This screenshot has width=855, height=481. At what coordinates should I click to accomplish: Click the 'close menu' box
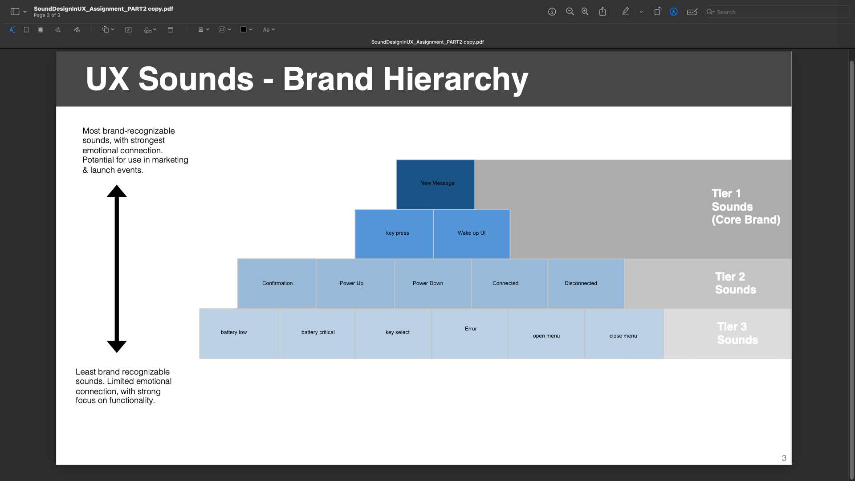click(x=624, y=334)
